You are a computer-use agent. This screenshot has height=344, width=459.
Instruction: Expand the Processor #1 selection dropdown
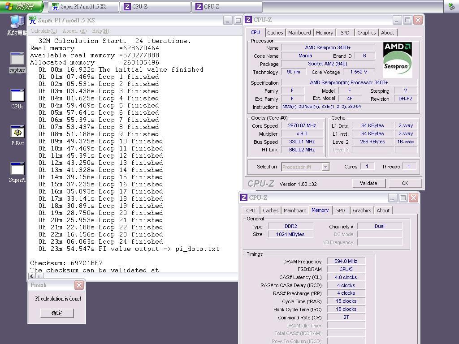tap(325, 167)
